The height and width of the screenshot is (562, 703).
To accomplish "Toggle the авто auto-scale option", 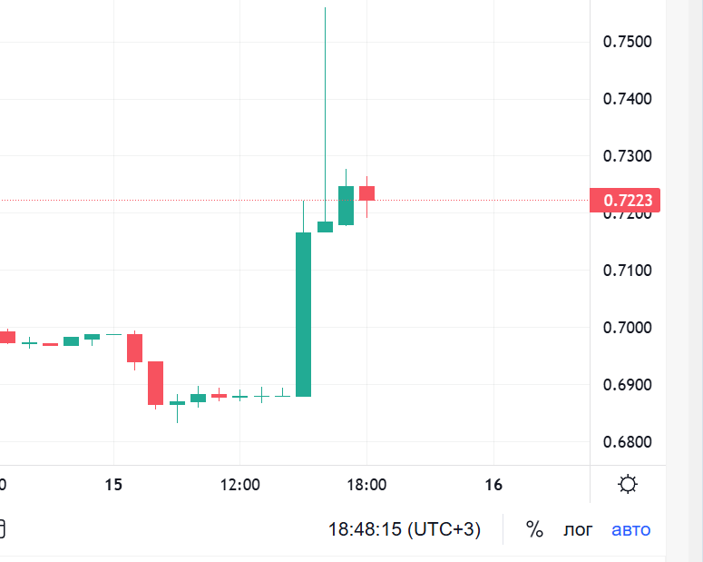I will [x=630, y=530].
